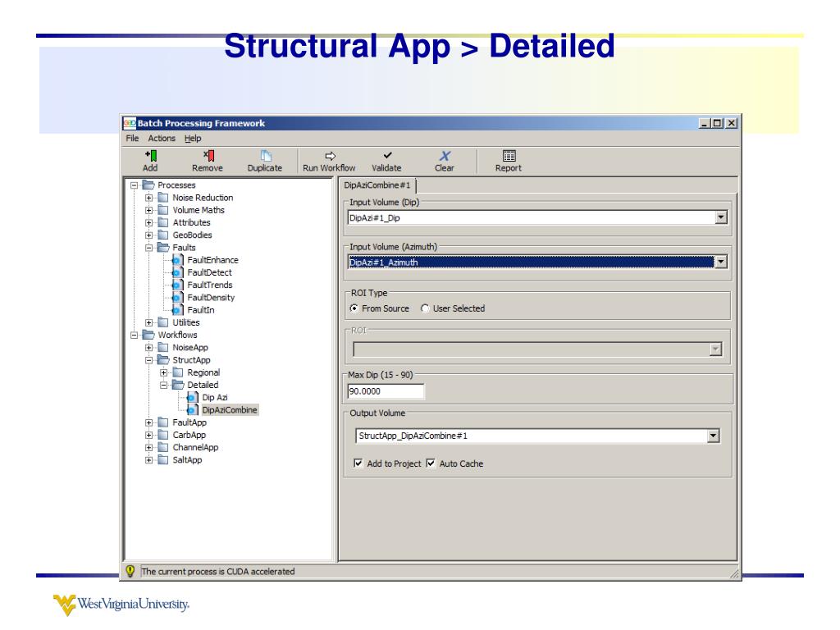Click in the Max Dip value field
The width and height of the screenshot is (840, 630).
pyautogui.click(x=386, y=391)
